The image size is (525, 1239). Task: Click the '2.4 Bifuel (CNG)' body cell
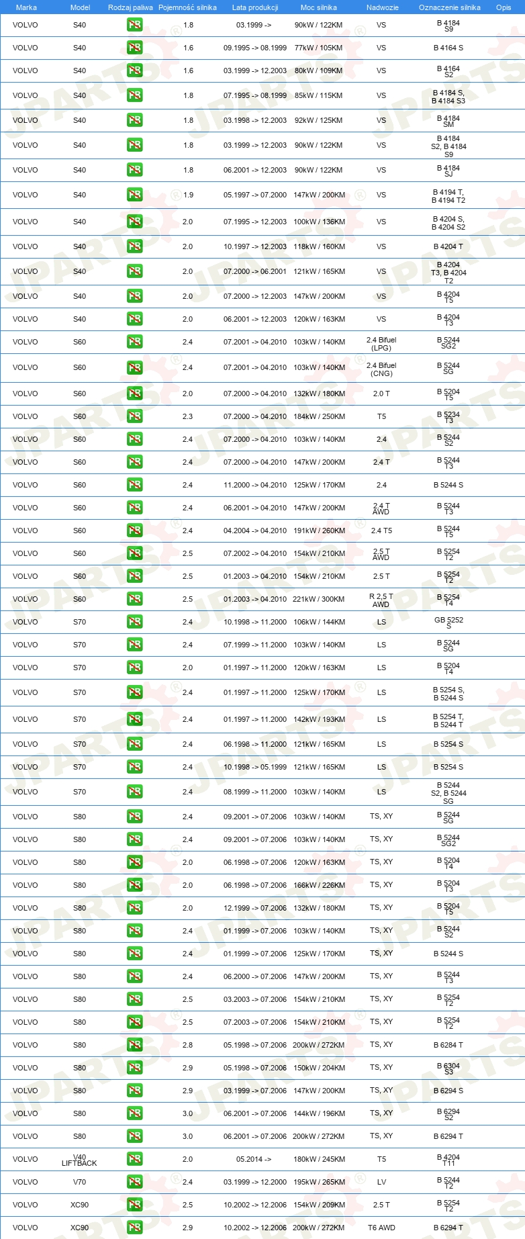click(x=381, y=369)
